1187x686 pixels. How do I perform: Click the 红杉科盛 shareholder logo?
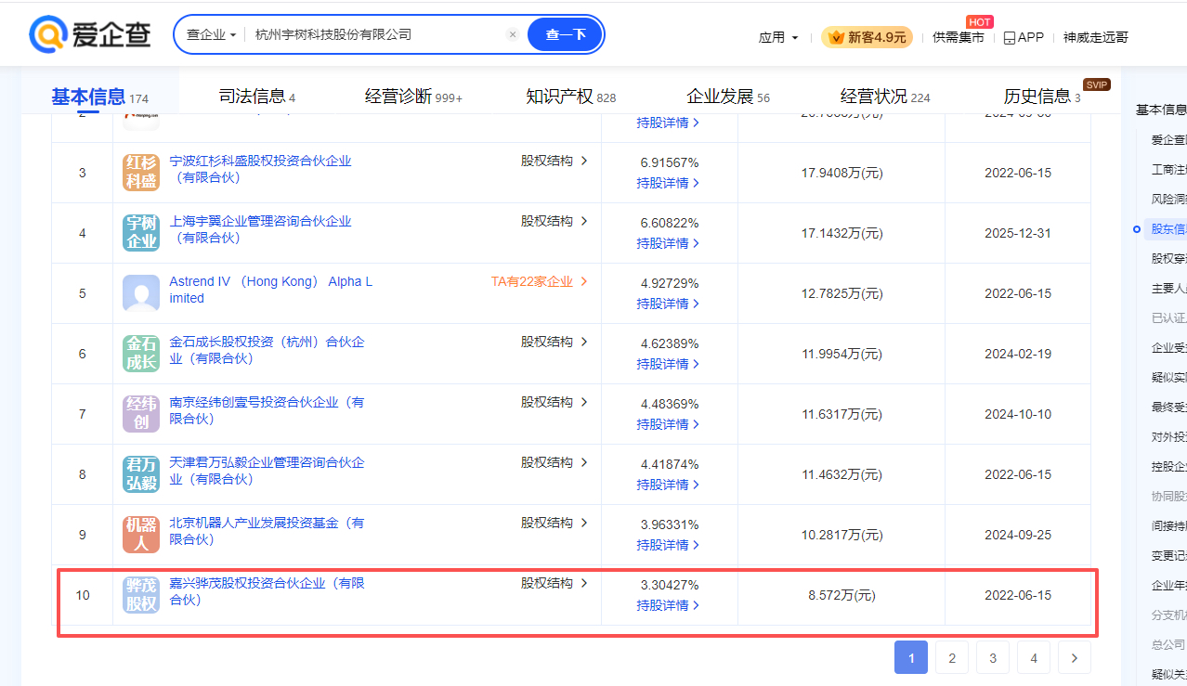141,173
